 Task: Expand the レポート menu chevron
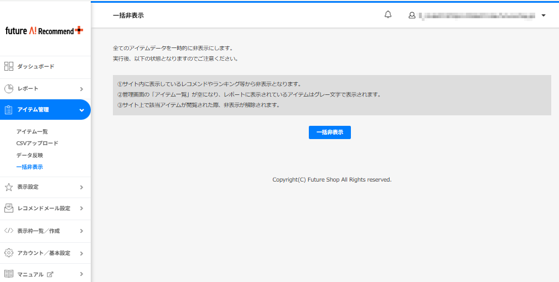[81, 89]
